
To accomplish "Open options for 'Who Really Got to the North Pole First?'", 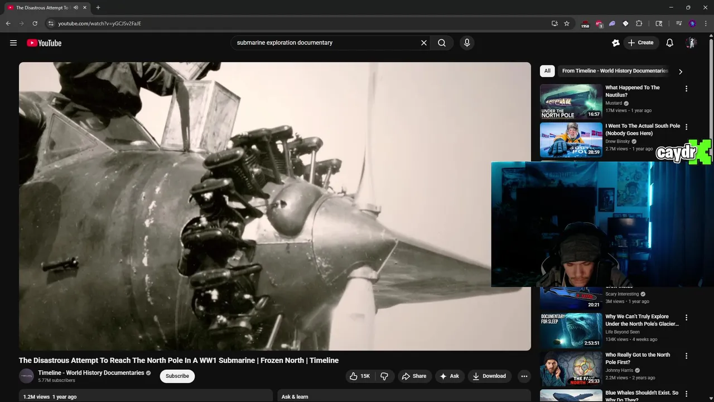I will (686, 356).
